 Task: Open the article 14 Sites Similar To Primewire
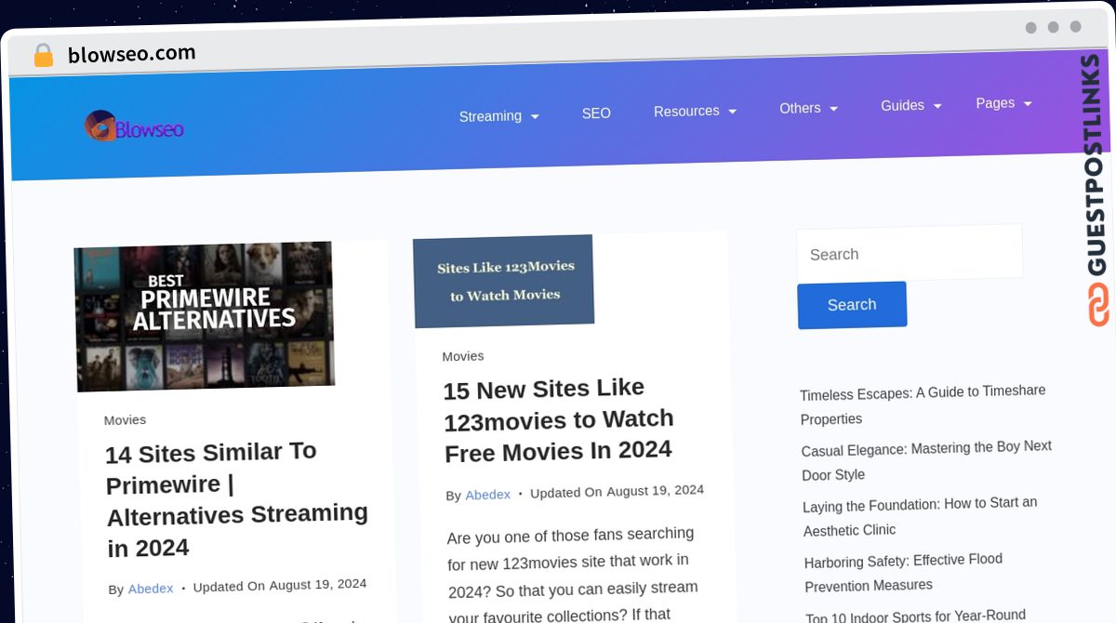pyautogui.click(x=236, y=499)
